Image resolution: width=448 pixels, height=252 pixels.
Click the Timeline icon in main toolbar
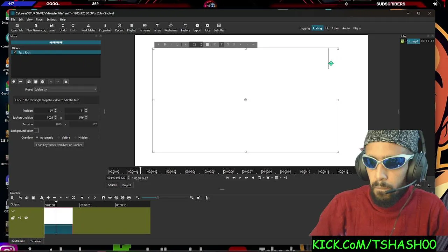coord(145,28)
